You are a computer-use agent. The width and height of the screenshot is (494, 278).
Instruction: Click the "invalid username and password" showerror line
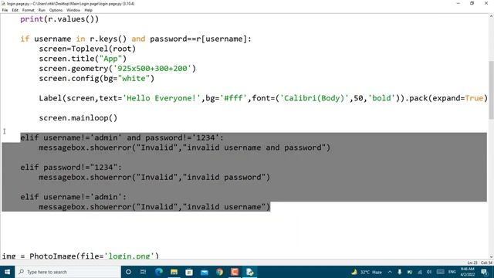(184, 147)
